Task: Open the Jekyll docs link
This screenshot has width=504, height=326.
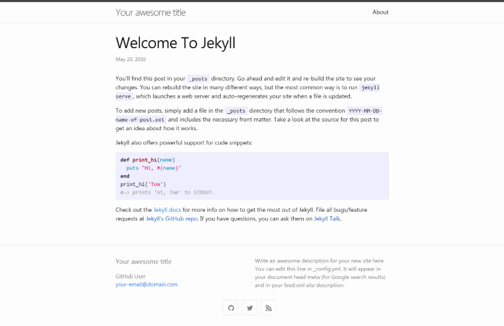Action: coord(167,209)
